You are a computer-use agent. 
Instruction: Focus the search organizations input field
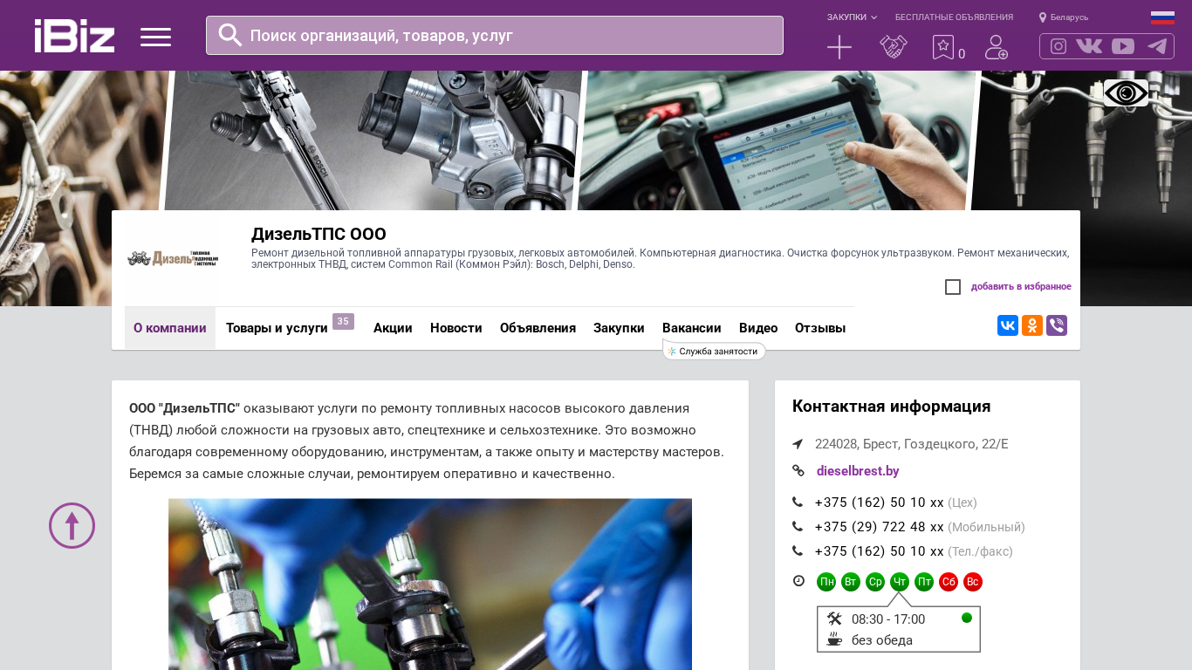[495, 35]
